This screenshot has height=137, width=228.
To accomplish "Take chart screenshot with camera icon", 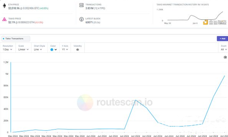I will 225,57.
